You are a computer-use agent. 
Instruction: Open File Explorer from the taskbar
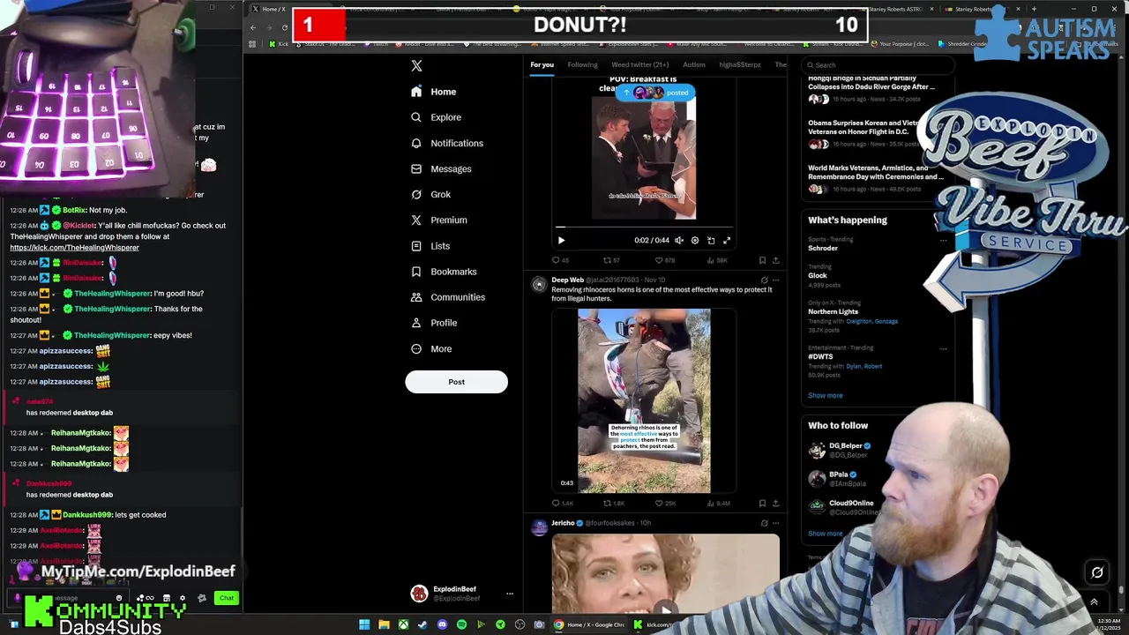coord(384,624)
